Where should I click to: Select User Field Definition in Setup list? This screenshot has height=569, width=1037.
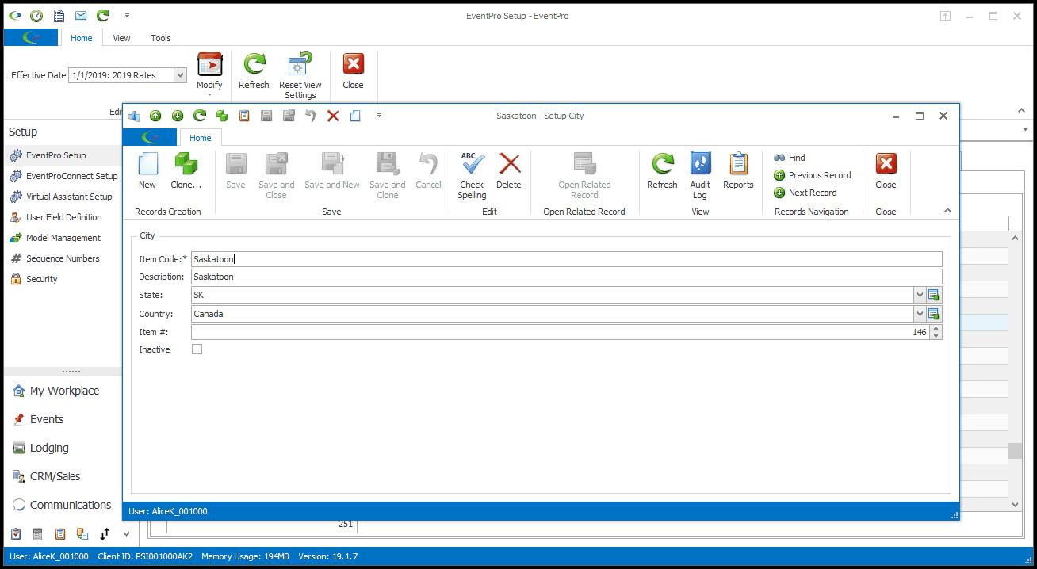[x=55, y=217]
